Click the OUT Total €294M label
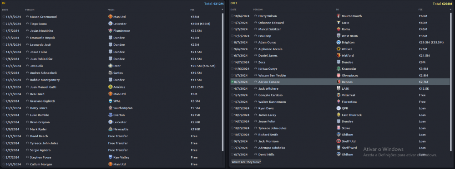 pos(443,4)
